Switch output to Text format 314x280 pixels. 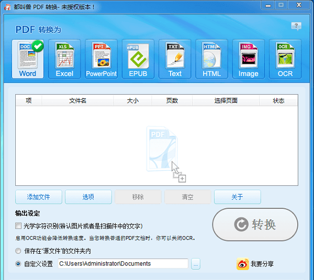pyautogui.click(x=175, y=59)
